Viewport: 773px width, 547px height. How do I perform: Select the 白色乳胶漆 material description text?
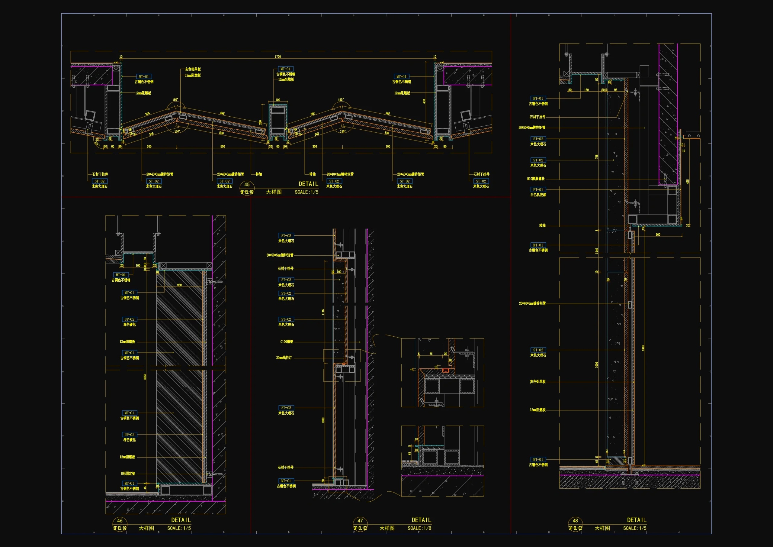point(538,195)
